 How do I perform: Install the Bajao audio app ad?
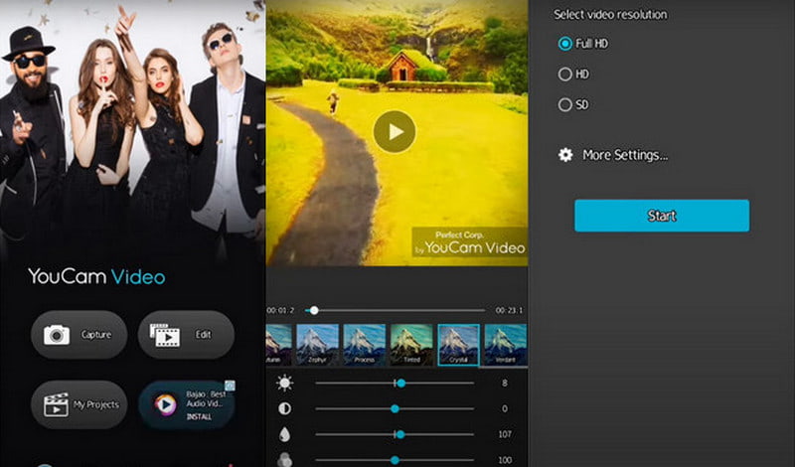[200, 416]
